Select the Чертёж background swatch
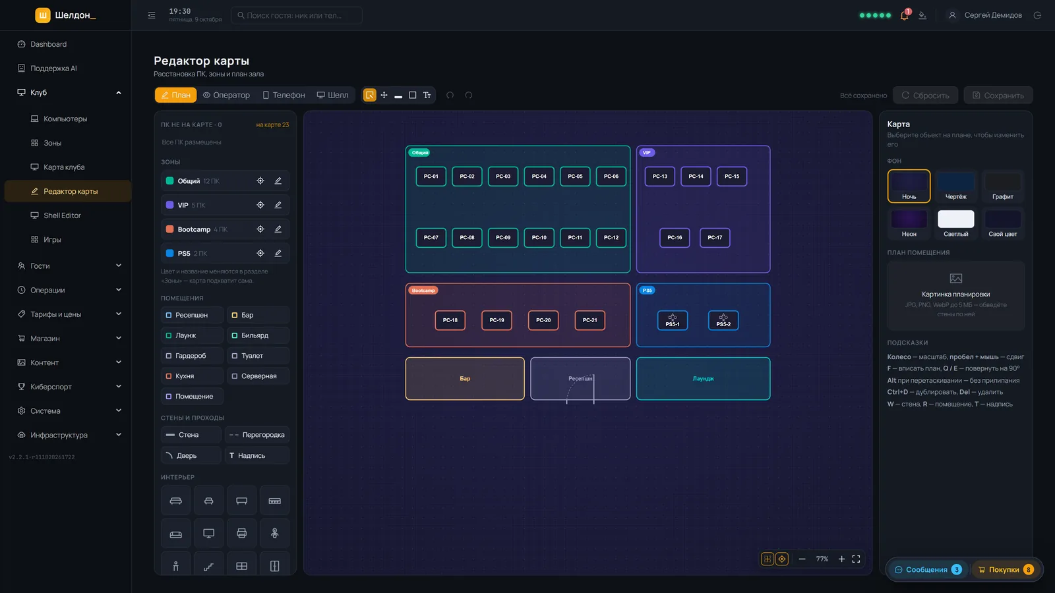 tap(956, 186)
